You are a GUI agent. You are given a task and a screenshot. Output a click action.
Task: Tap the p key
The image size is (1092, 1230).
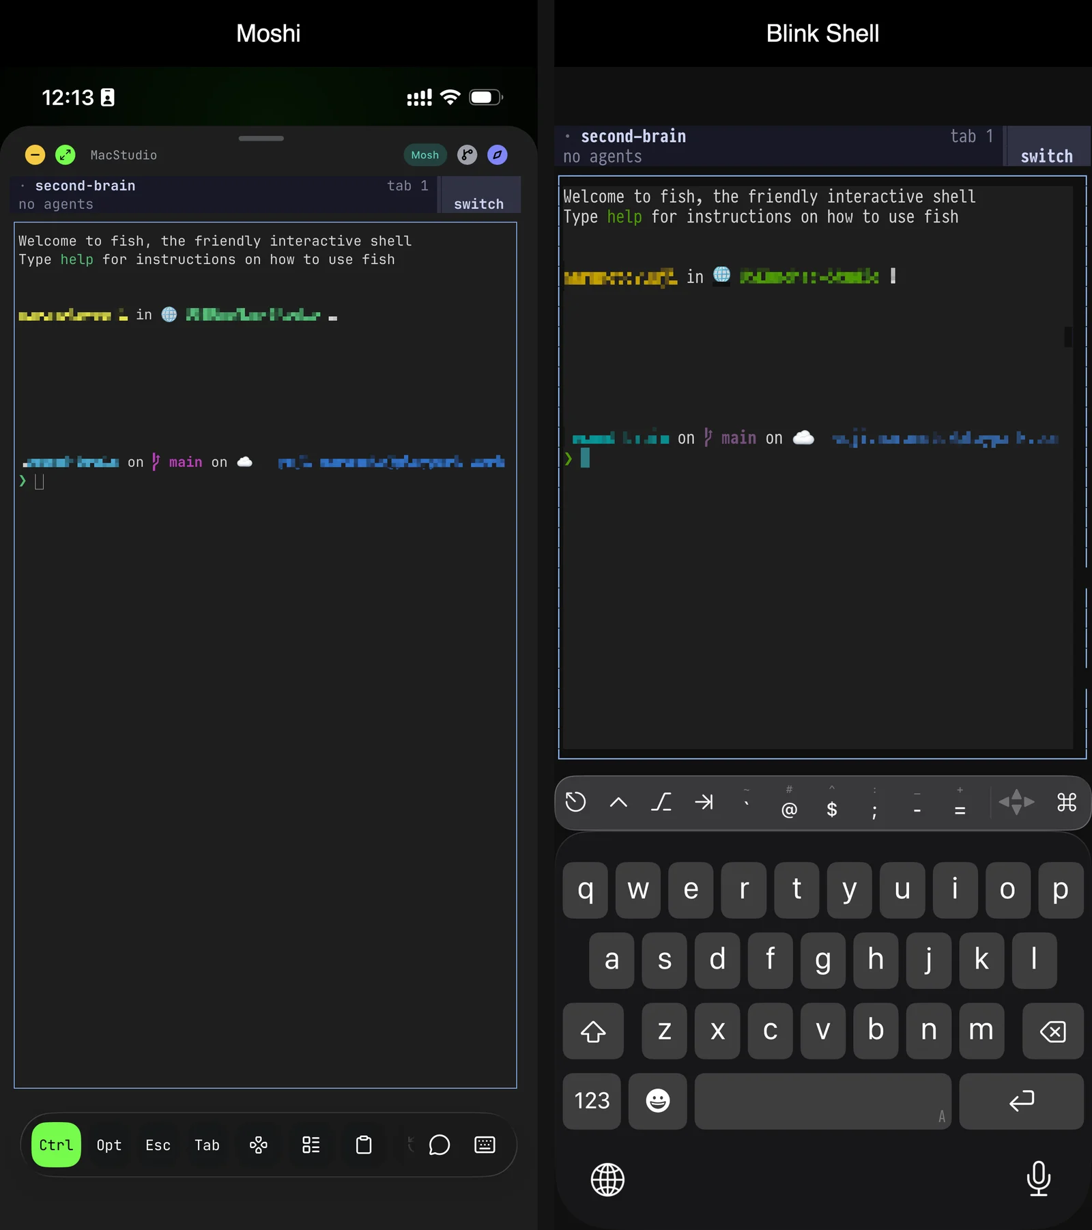(1061, 889)
